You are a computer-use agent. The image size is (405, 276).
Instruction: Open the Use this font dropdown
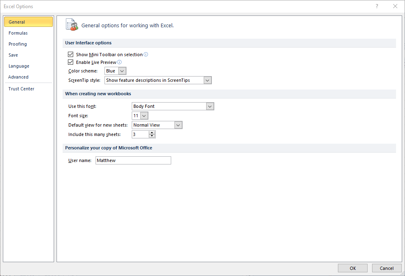pos(210,106)
